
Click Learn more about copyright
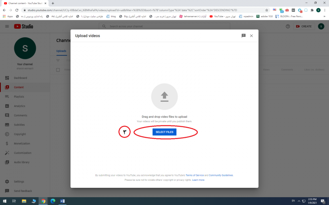(198, 180)
